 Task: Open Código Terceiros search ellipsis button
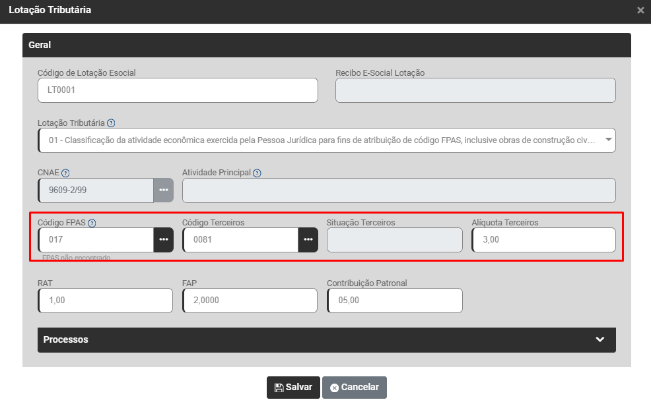point(308,240)
